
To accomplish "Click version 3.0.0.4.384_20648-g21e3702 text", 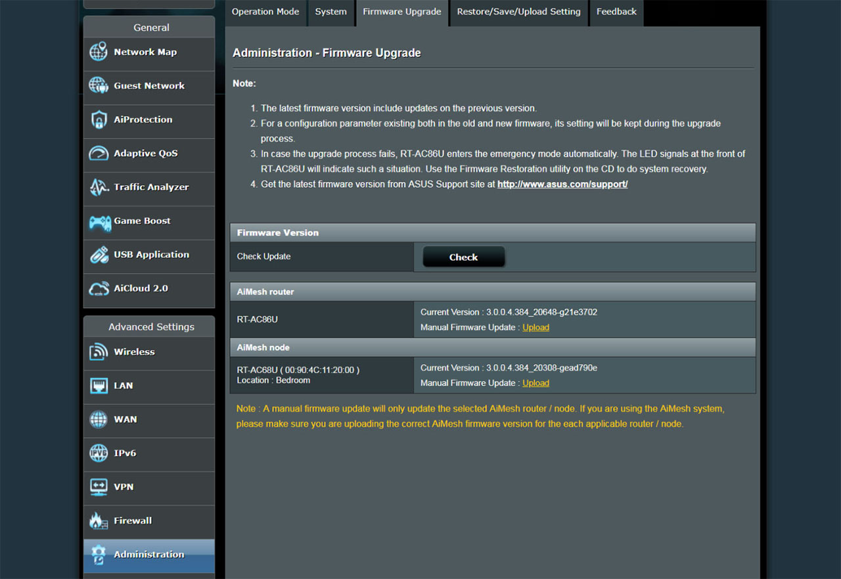I will click(541, 312).
